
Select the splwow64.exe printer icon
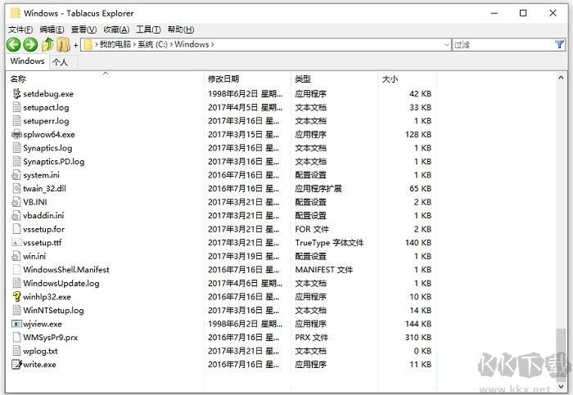(16, 134)
